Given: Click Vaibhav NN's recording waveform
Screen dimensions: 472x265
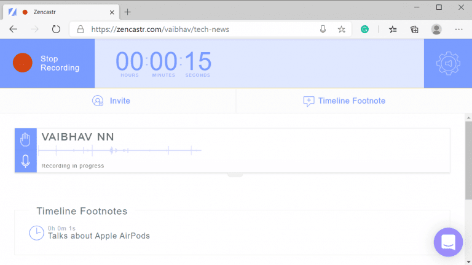Looking at the screenshot, I should coord(120,150).
